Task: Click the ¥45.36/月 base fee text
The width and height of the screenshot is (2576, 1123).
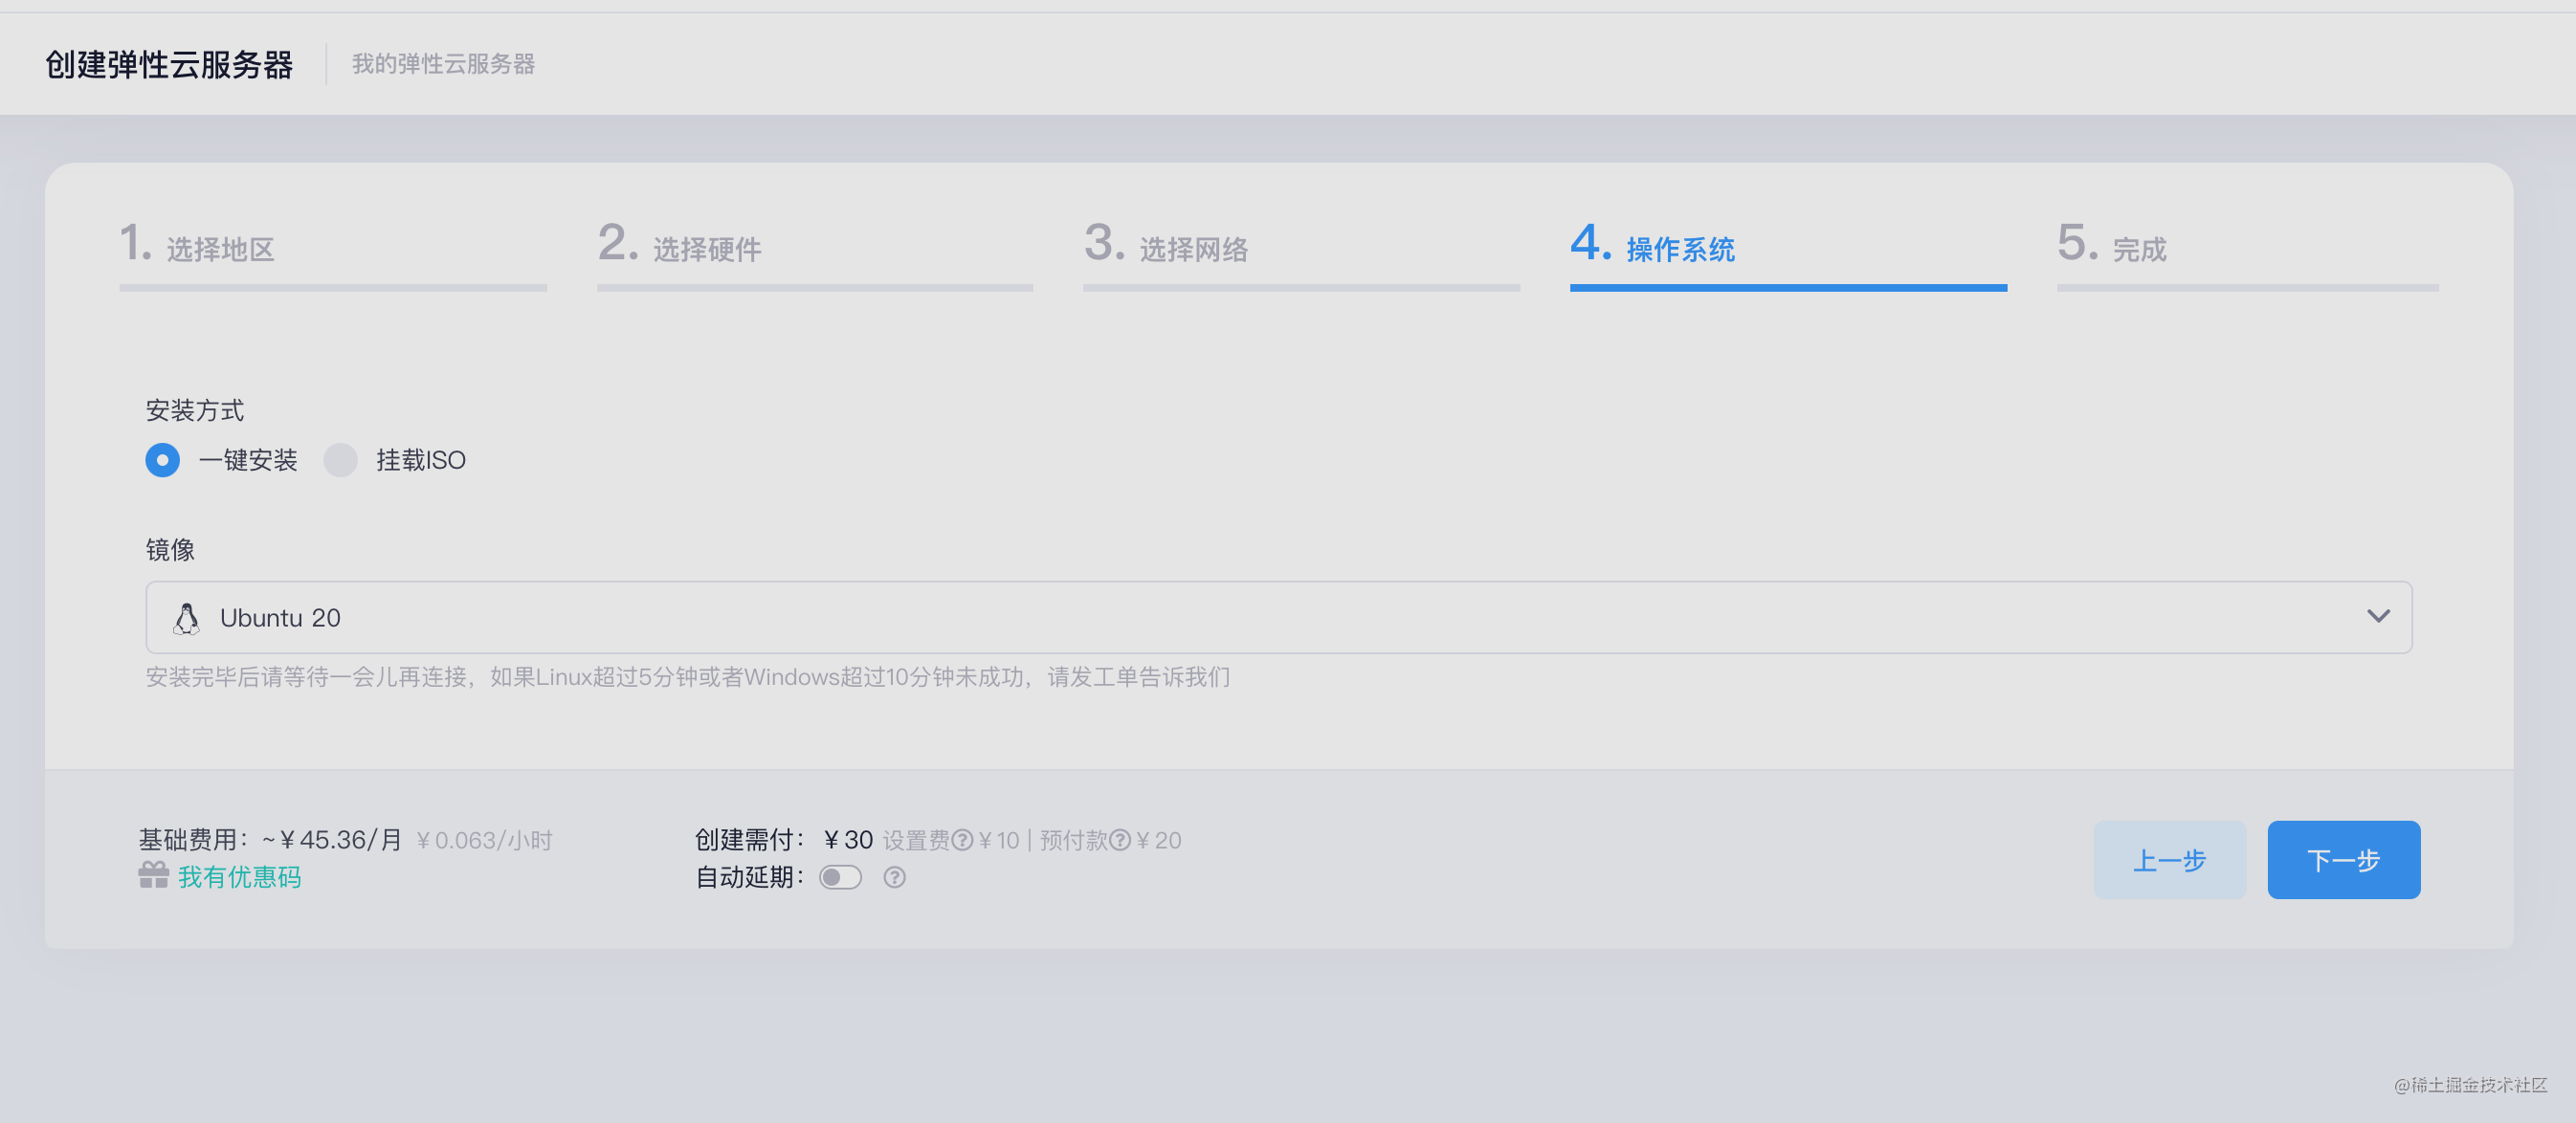Action: [332, 839]
